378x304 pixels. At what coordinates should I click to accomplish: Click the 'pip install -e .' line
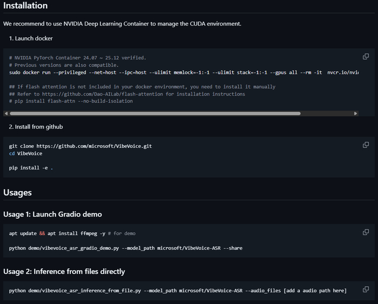click(x=31, y=168)
